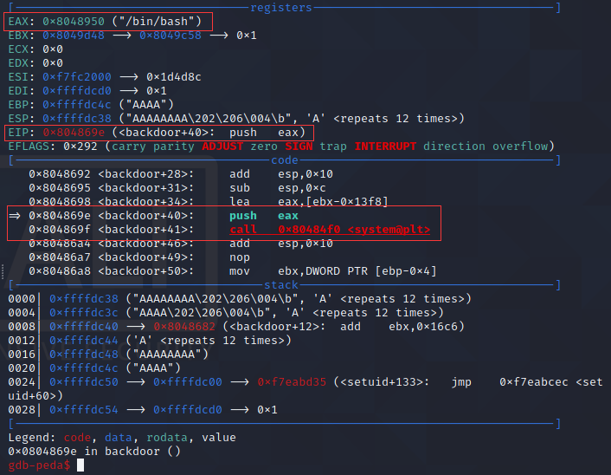Image resolution: width=611 pixels, height=475 pixels.
Task: Click stack address 0xffffdc48
Action: pyautogui.click(x=84, y=354)
